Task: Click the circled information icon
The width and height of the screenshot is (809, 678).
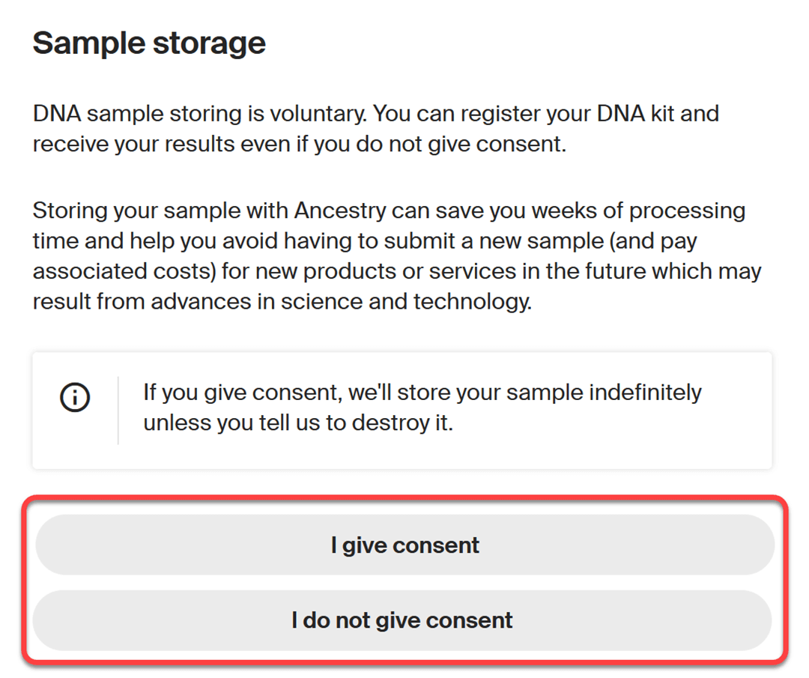Action: [x=76, y=397]
